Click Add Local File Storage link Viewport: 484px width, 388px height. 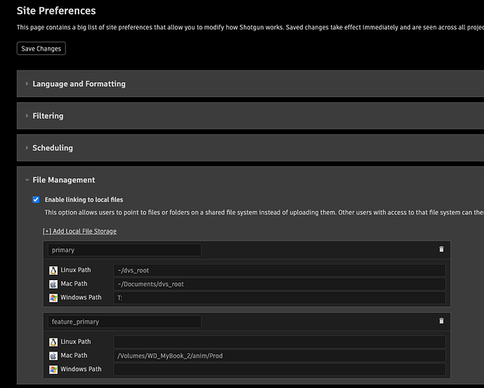(79, 231)
